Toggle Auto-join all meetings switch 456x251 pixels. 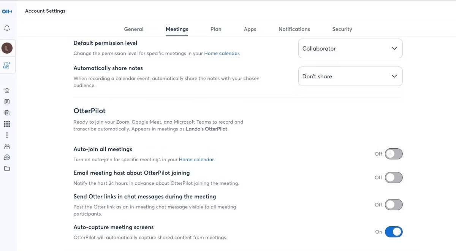pyautogui.click(x=394, y=154)
